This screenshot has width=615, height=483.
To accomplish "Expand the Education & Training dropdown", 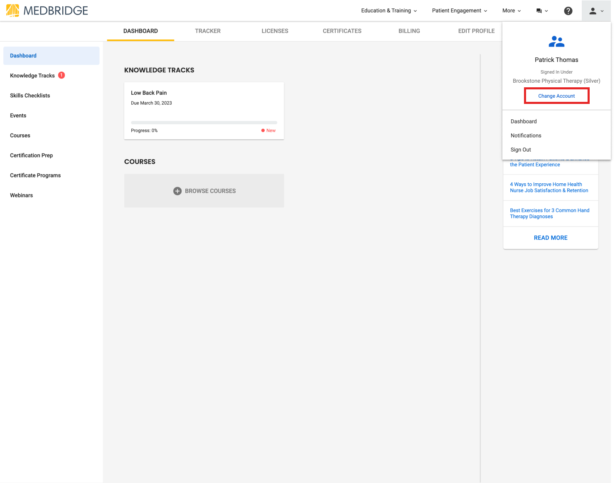I will pyautogui.click(x=389, y=10).
